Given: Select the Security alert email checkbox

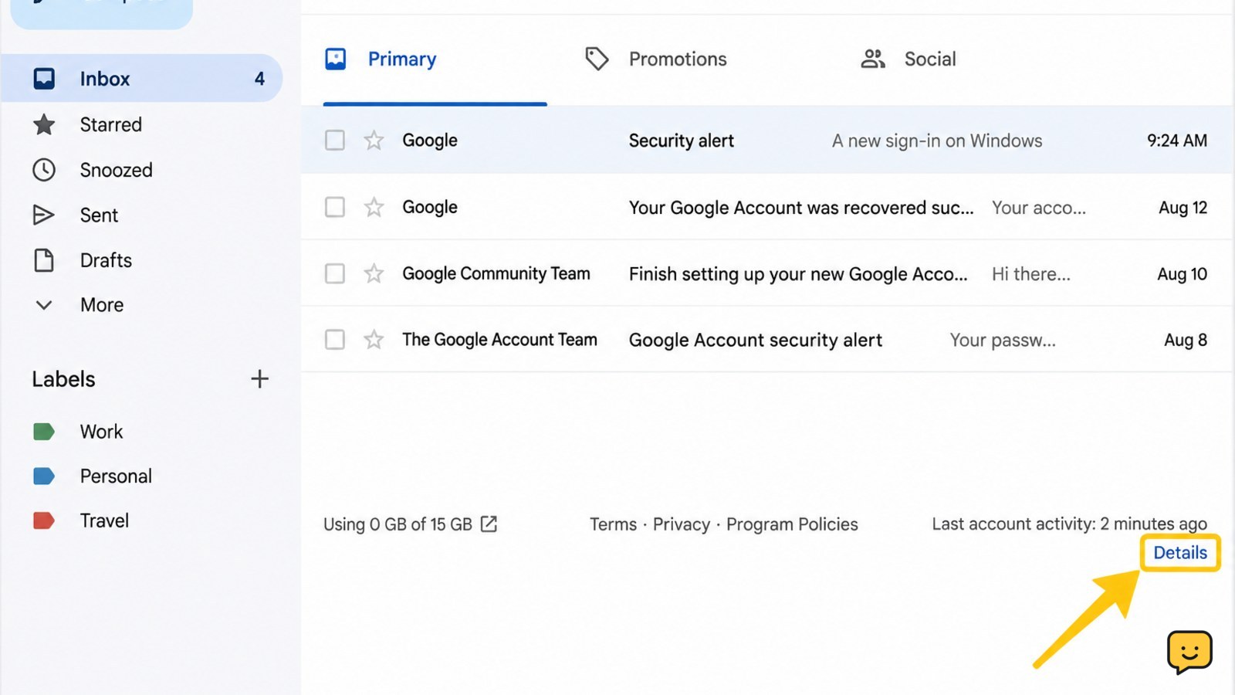Looking at the screenshot, I should 335,141.
